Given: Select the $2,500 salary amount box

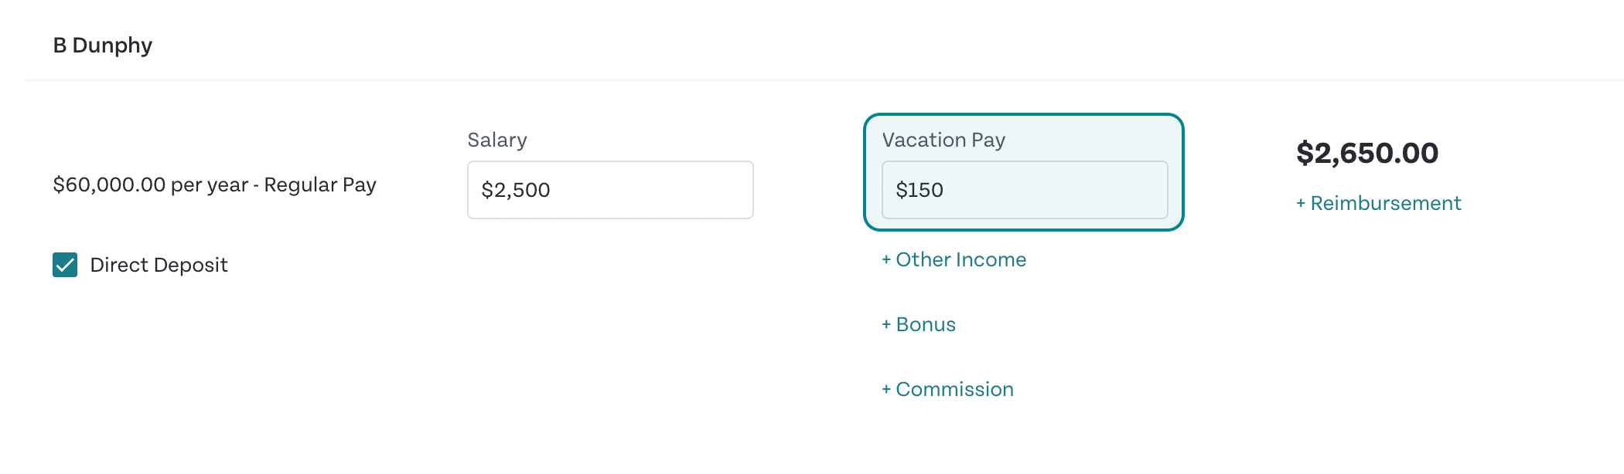Looking at the screenshot, I should pos(609,190).
